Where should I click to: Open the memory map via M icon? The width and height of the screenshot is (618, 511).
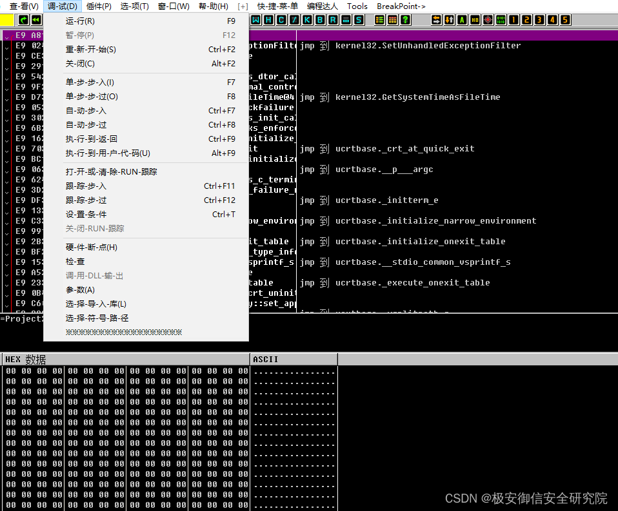(346, 20)
